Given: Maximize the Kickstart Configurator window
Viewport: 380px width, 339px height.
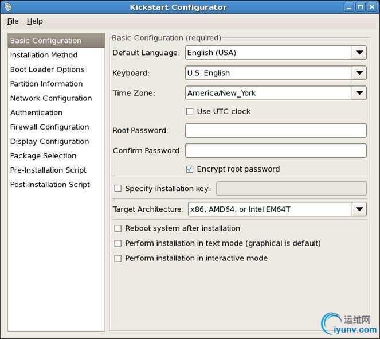Looking at the screenshot, I should (x=361, y=7).
